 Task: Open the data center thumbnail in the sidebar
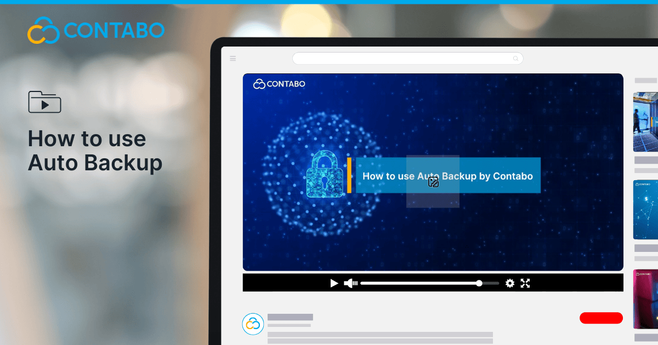tap(645, 122)
